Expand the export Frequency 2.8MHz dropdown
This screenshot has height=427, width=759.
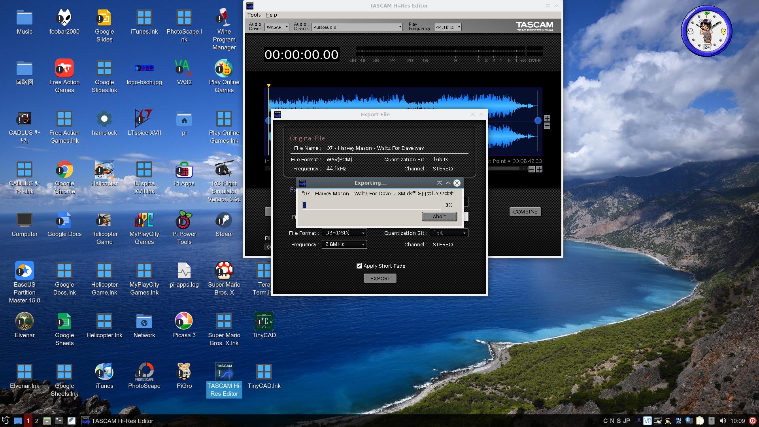click(x=344, y=244)
